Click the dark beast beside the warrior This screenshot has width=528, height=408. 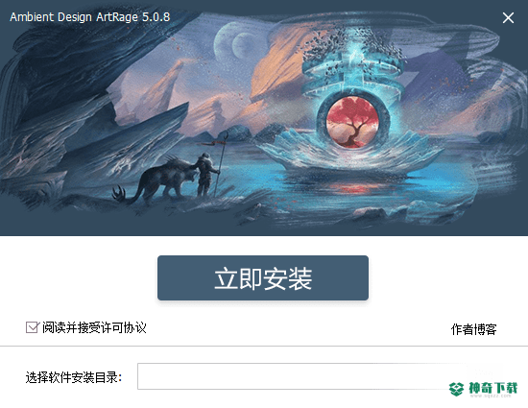point(158,181)
